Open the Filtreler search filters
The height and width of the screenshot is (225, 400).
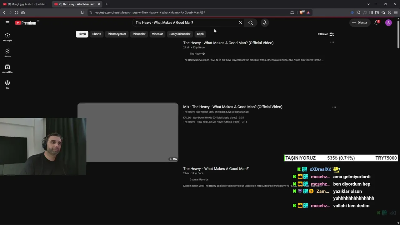[x=326, y=34]
